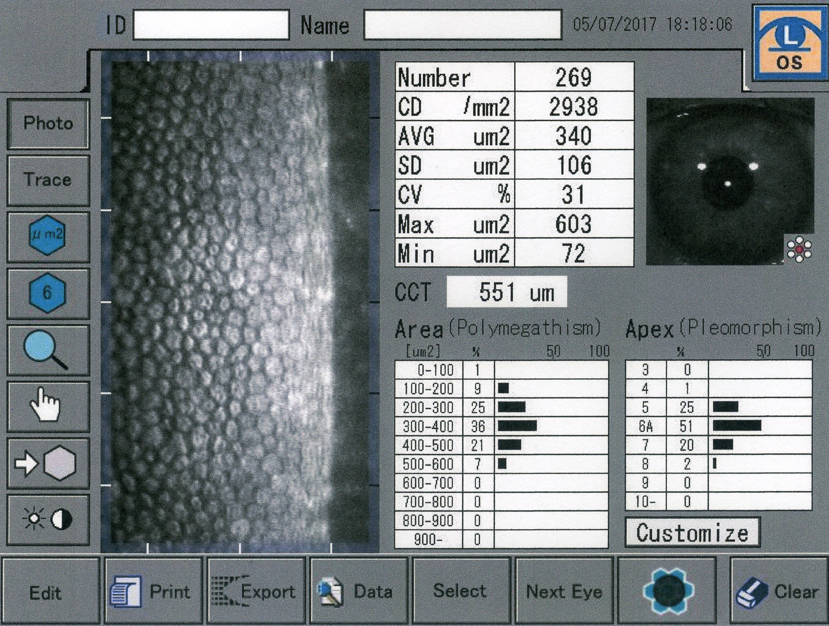
Task: Switch to Photo view
Action: click(x=48, y=123)
